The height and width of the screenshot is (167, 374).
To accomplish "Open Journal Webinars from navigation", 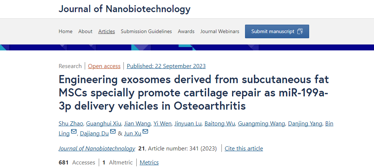I will (220, 31).
